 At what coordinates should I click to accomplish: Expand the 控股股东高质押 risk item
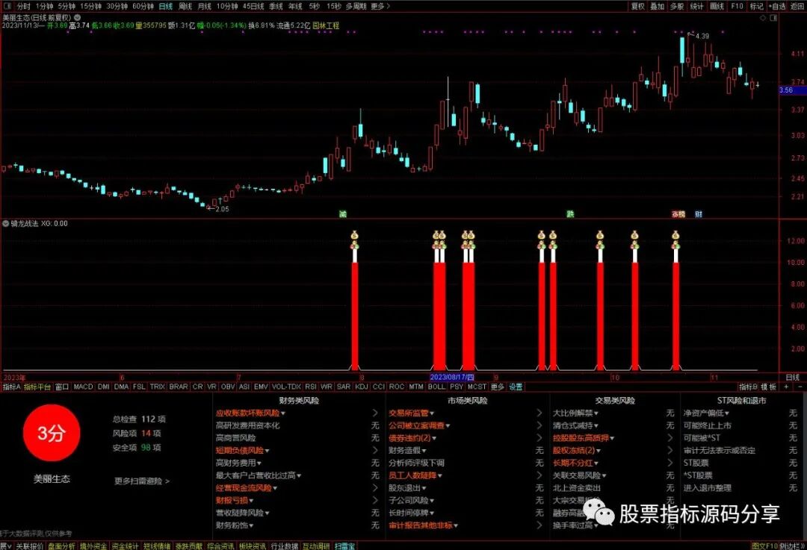point(584,438)
